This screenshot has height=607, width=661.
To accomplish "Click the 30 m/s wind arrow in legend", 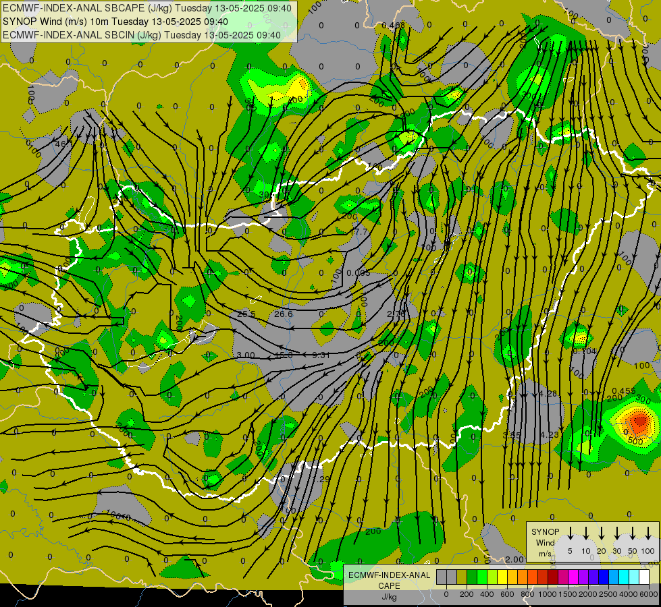I will [x=617, y=533].
